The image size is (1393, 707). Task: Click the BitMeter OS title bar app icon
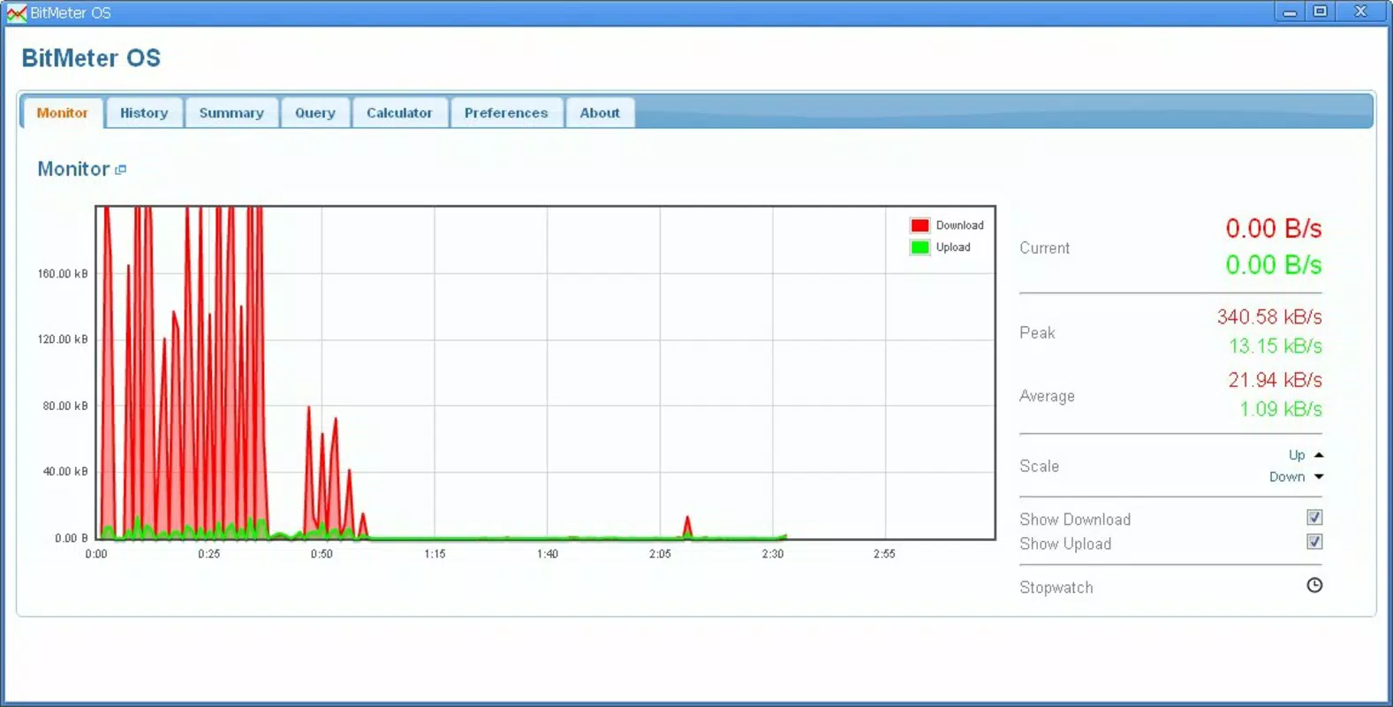coord(16,12)
